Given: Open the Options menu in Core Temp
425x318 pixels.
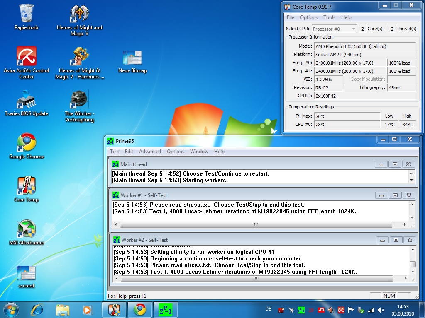Looking at the screenshot, I should [x=309, y=17].
